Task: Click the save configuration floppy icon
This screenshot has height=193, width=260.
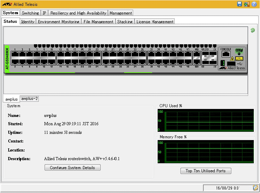Action: pyautogui.click(x=239, y=4)
